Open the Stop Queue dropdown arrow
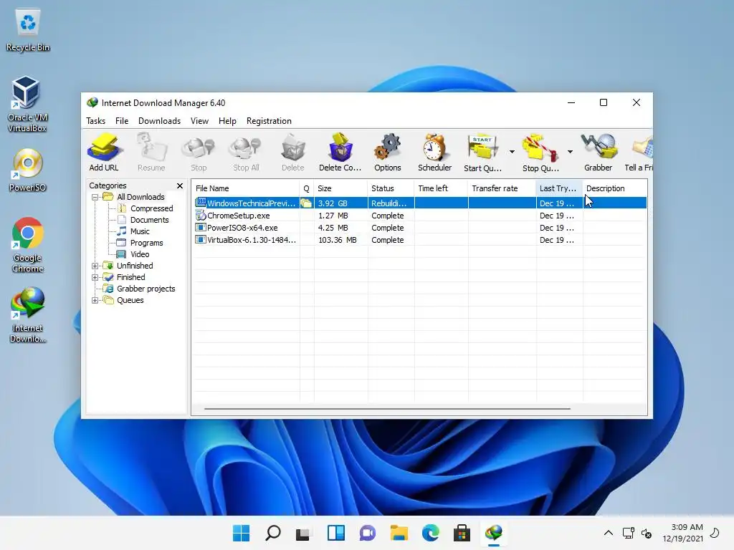The image size is (734, 550). pos(570,152)
